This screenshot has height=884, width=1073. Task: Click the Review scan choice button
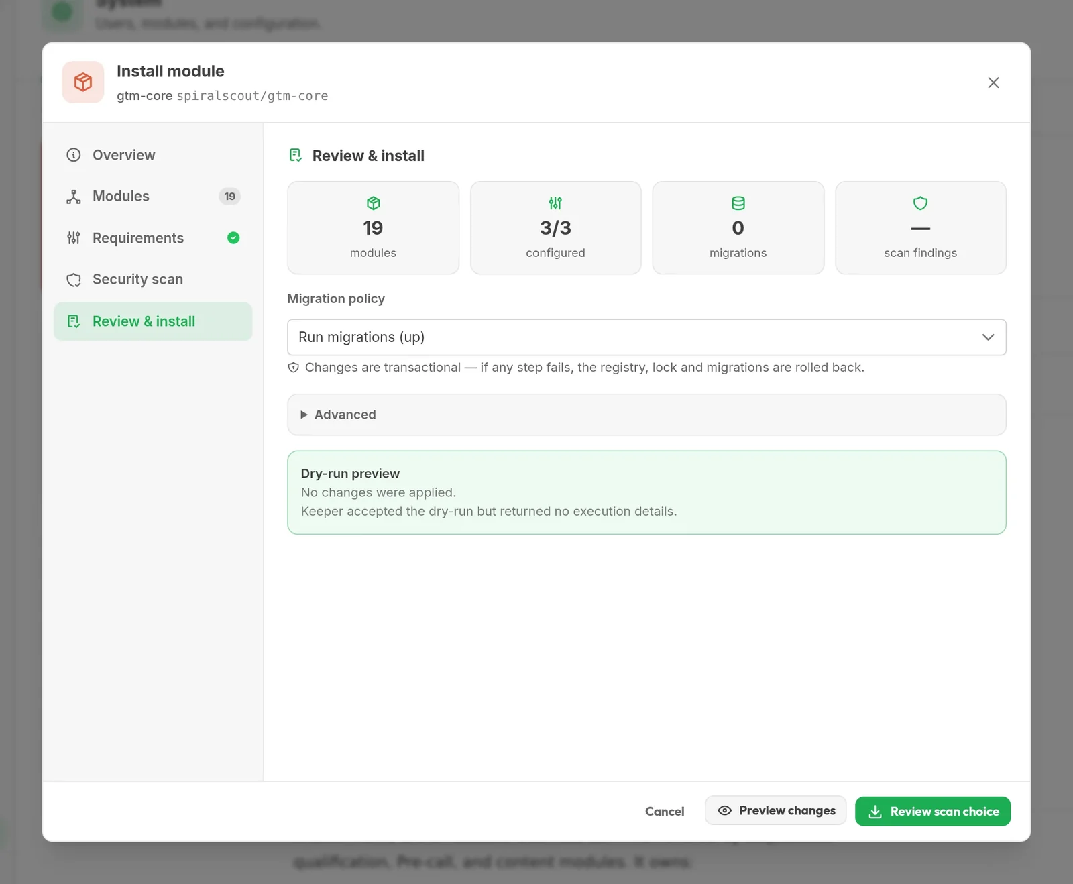933,812
